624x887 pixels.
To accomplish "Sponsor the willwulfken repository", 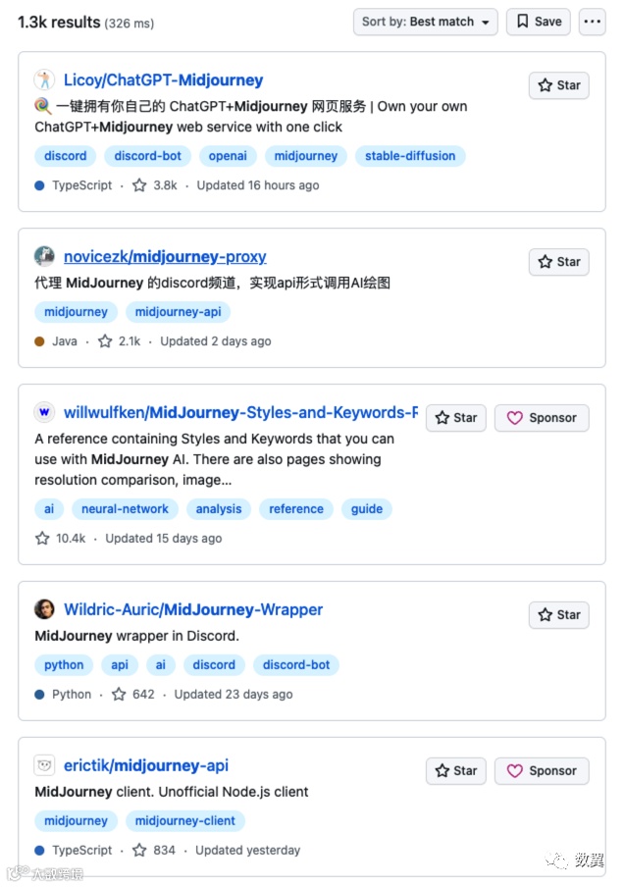I will 542,418.
